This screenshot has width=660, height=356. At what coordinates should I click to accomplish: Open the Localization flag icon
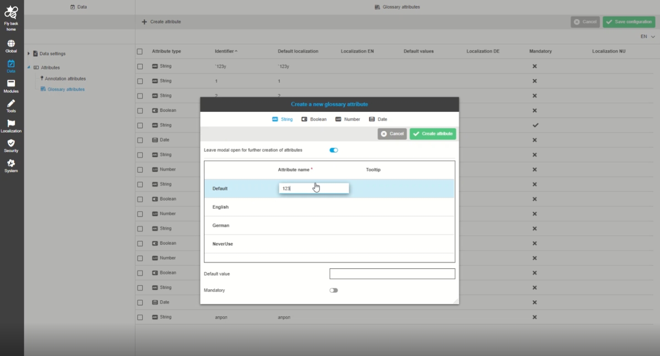point(11,123)
